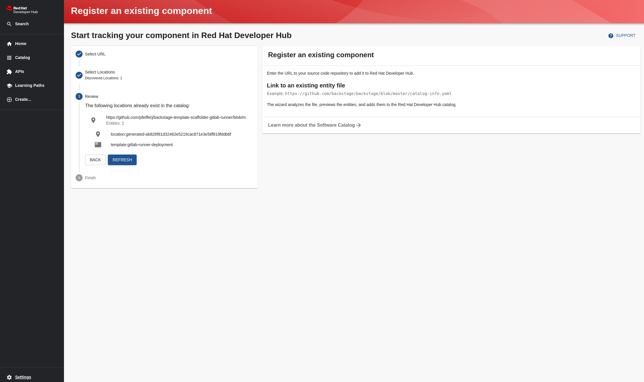This screenshot has width=644, height=382.
Task: Click the Review step number 3 icon
Action: 79,96
